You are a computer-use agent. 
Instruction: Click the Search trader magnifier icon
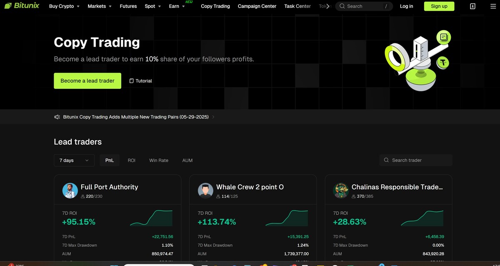(386, 160)
